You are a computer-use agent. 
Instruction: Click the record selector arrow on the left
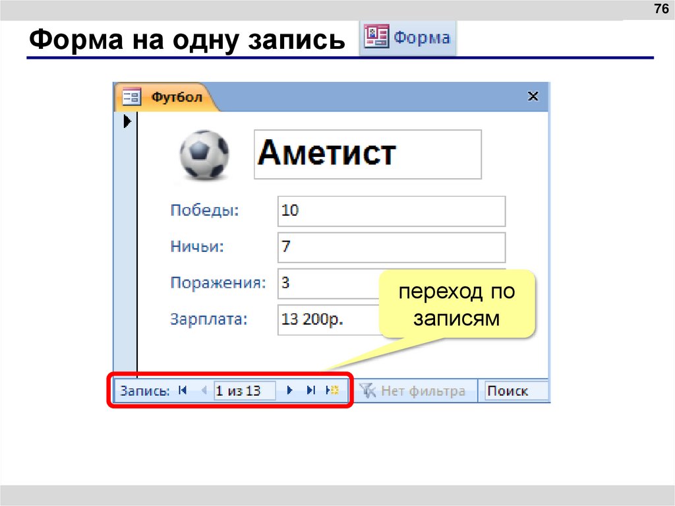127,121
